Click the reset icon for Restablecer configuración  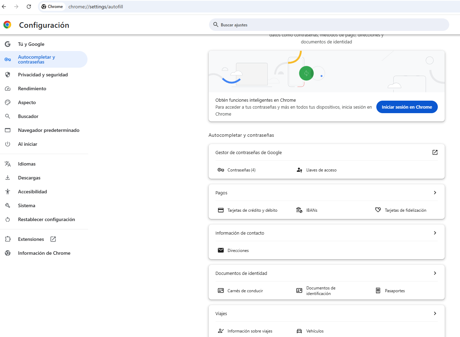(x=8, y=219)
